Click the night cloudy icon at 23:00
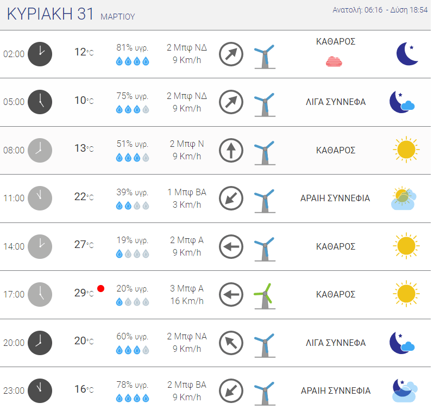Viewport: 440px width, 409px height. coord(405,391)
